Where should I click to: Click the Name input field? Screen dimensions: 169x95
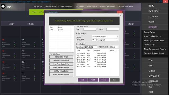112,29
